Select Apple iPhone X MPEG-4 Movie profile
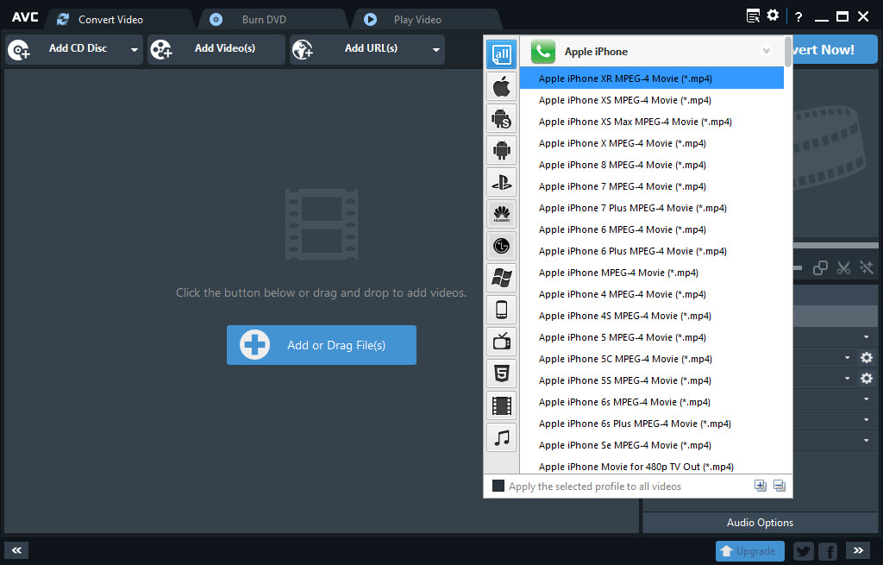Viewport: 883px width, 565px height. pos(652,143)
